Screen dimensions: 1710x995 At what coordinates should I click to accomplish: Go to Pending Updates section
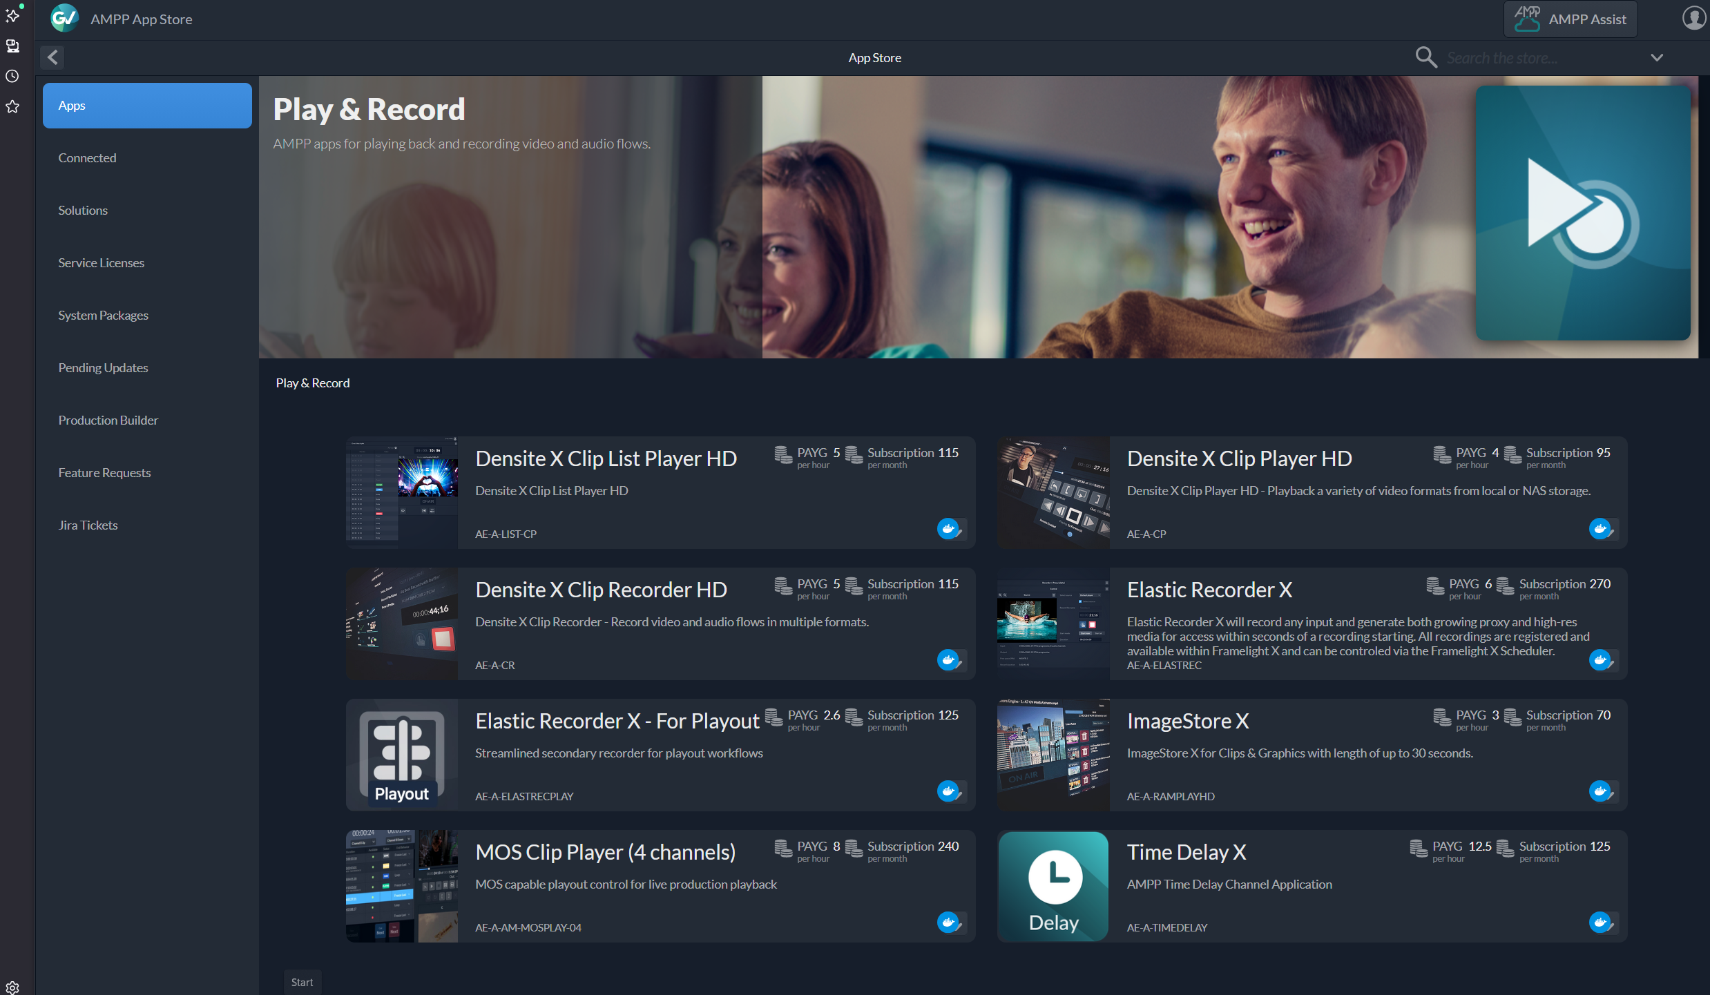103,368
